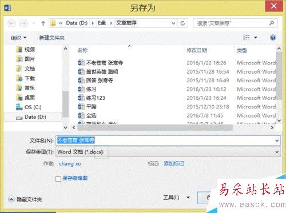The height and width of the screenshot is (213, 286).
Task: Click the Word icon in title bar
Action: point(7,8)
